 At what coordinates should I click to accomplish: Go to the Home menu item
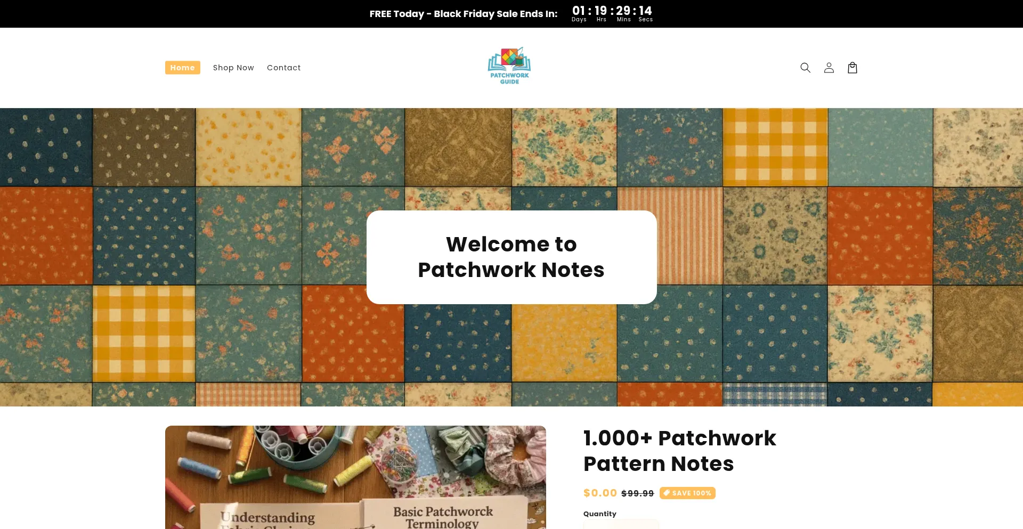[x=182, y=68]
